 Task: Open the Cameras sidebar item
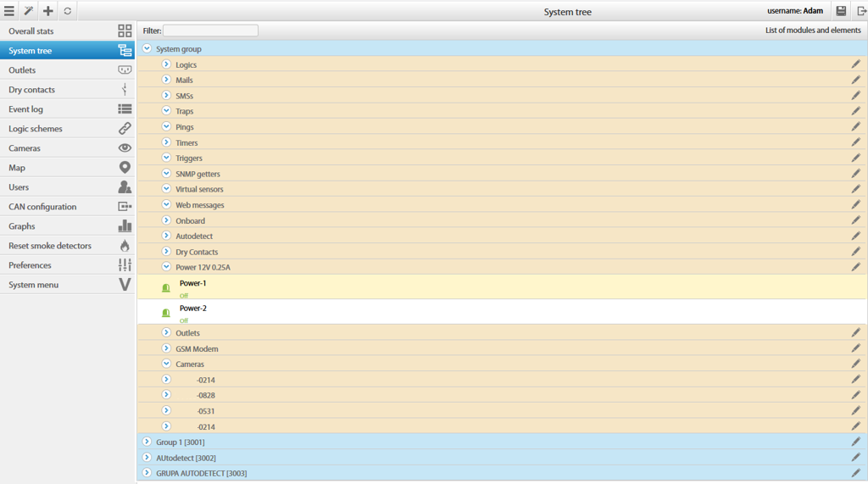point(68,147)
